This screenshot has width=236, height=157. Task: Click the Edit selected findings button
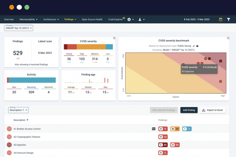tap(164, 110)
